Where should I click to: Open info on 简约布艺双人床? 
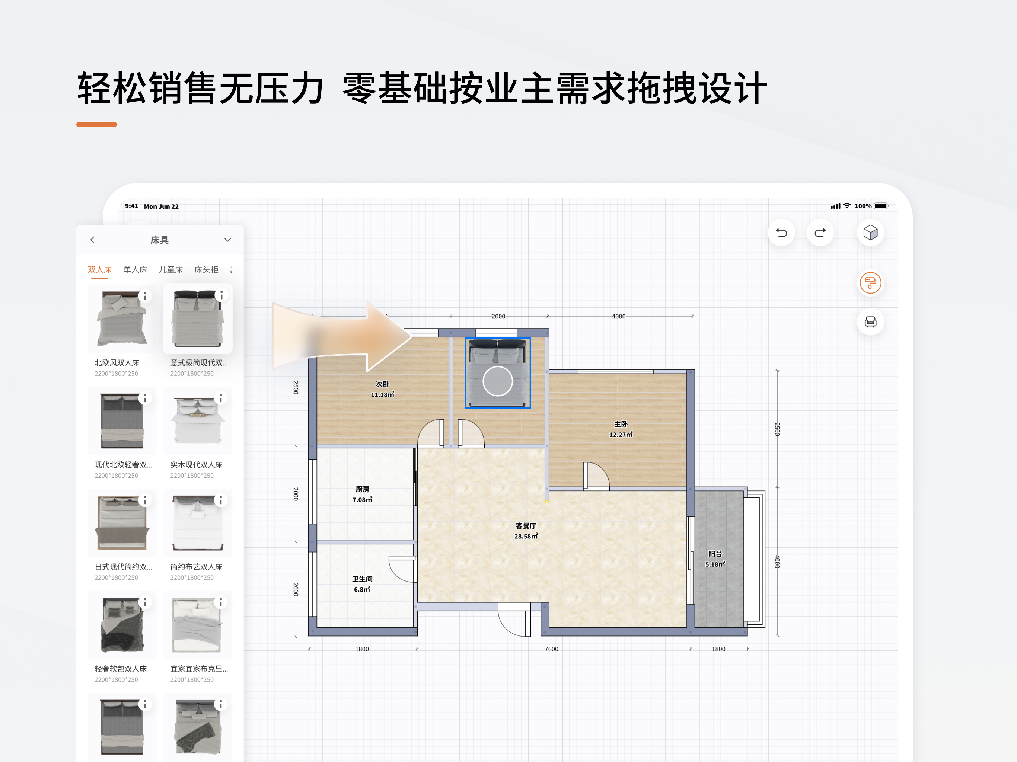click(x=221, y=500)
